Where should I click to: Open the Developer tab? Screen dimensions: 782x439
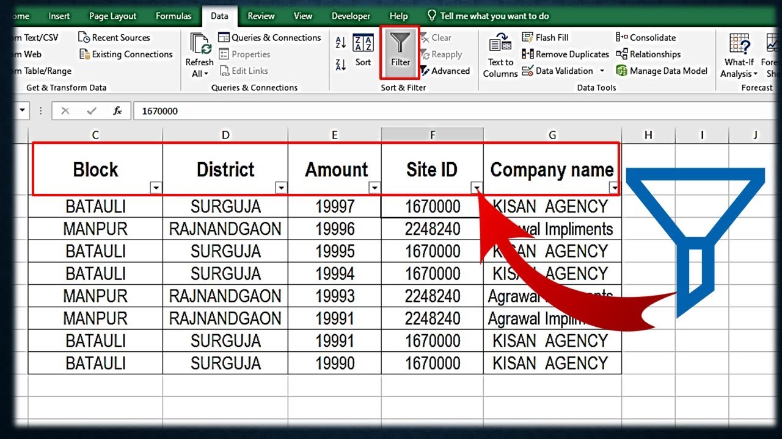pyautogui.click(x=351, y=16)
